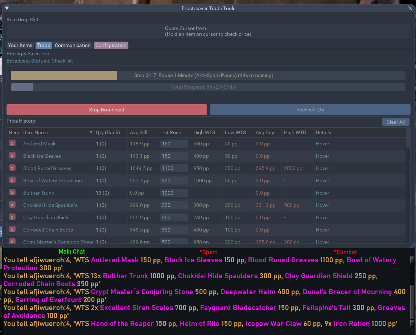Remove Bulthar Trunk with its X icon
The height and width of the screenshot is (335, 416).
12,192
